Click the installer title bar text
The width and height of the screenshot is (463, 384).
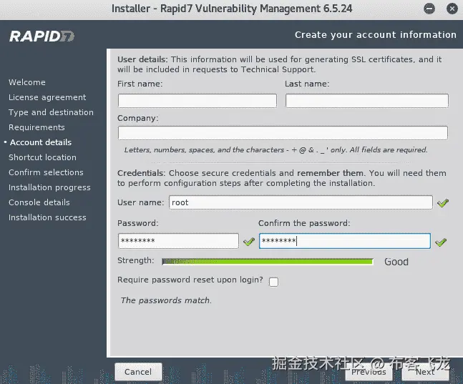[232, 9]
